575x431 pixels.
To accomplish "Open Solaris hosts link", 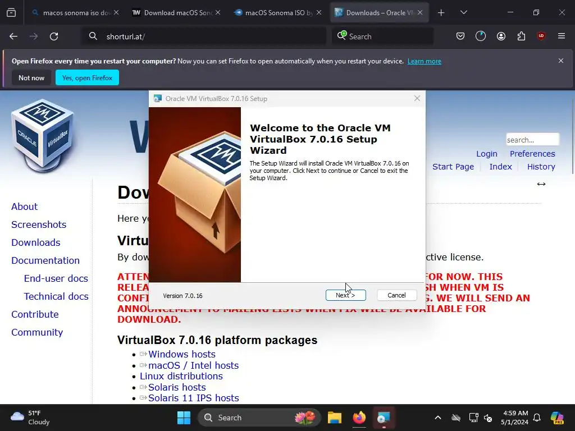I will click(x=177, y=387).
